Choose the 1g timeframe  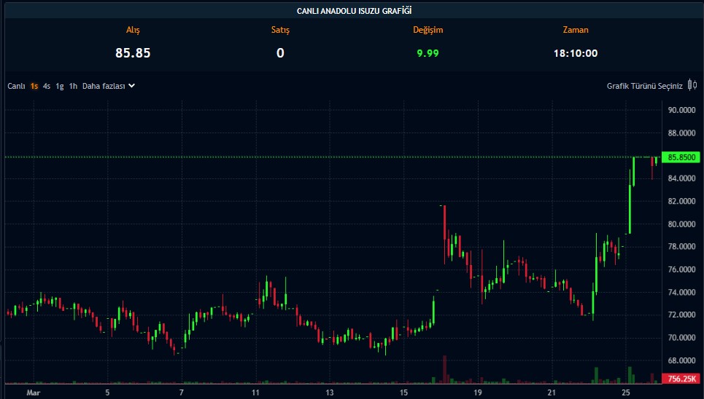60,86
